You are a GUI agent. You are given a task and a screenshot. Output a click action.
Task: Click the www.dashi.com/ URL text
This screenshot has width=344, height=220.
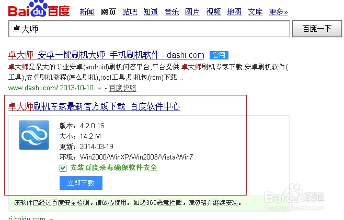pyautogui.click(x=33, y=88)
